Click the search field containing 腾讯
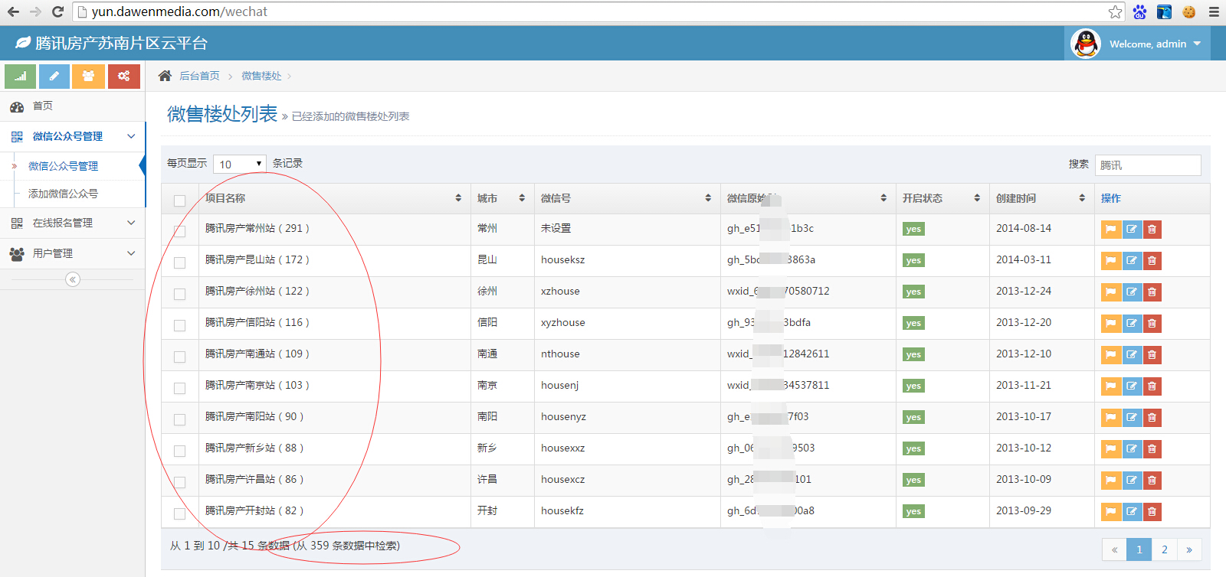Viewport: 1226px width, 577px height. (x=1148, y=165)
